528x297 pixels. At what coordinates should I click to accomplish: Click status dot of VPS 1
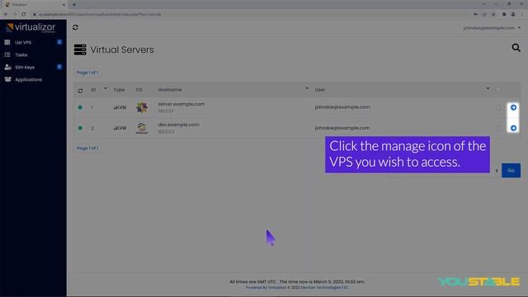click(80, 107)
